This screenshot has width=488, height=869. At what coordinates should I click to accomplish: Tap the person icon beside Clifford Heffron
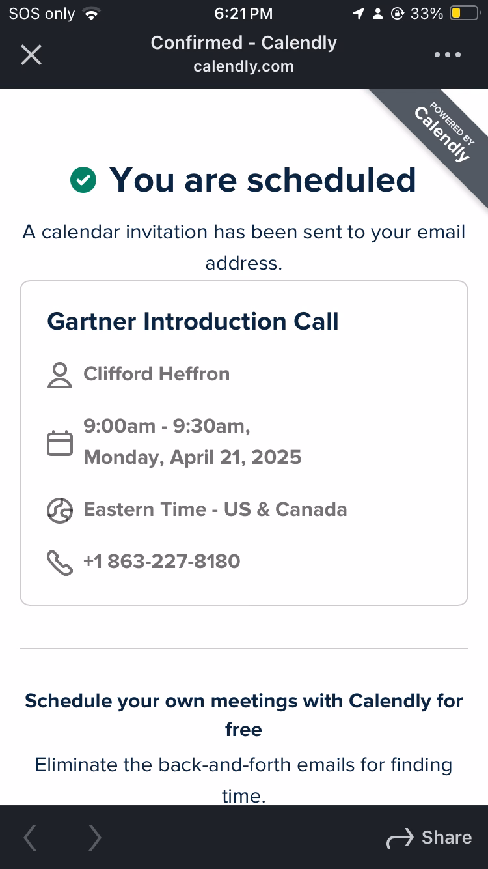click(x=60, y=375)
